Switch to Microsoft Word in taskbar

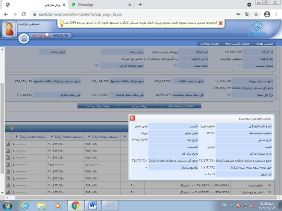[x=92, y=206]
